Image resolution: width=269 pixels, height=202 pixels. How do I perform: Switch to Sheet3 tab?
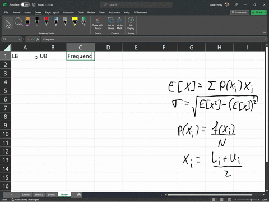(52, 195)
